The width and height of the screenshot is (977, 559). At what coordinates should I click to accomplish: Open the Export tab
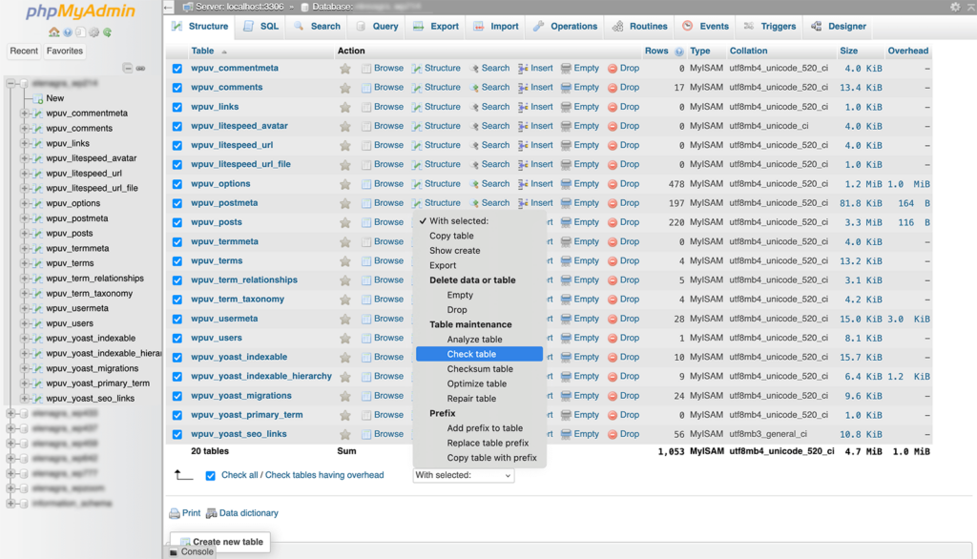click(436, 26)
